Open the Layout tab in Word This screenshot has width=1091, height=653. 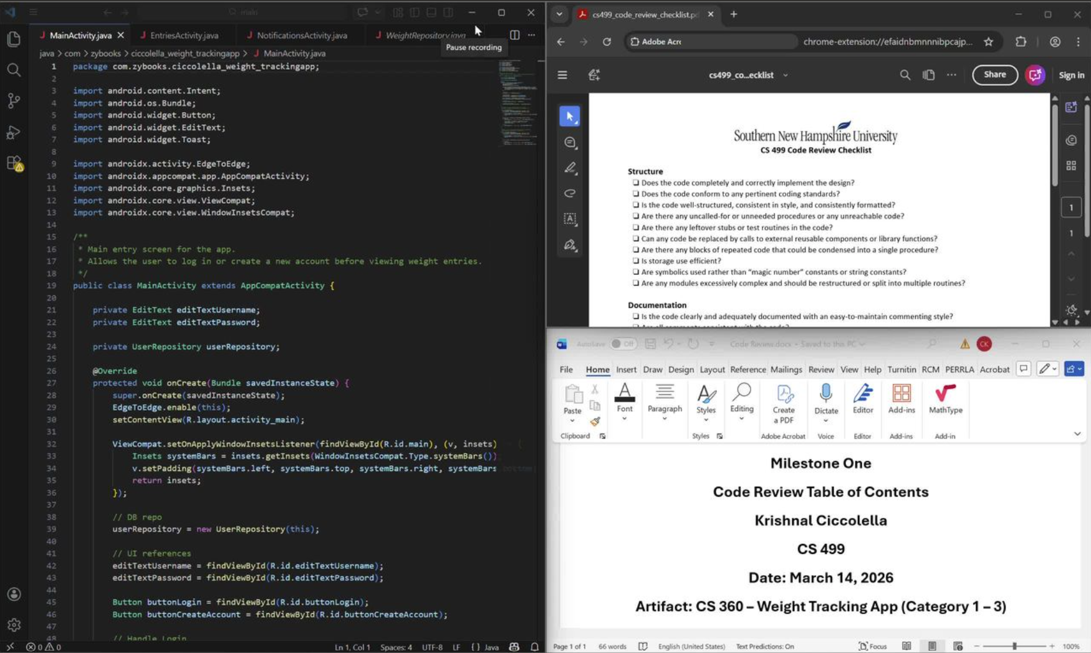tap(712, 369)
